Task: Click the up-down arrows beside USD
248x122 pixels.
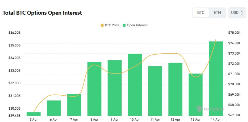Action: 242,13
